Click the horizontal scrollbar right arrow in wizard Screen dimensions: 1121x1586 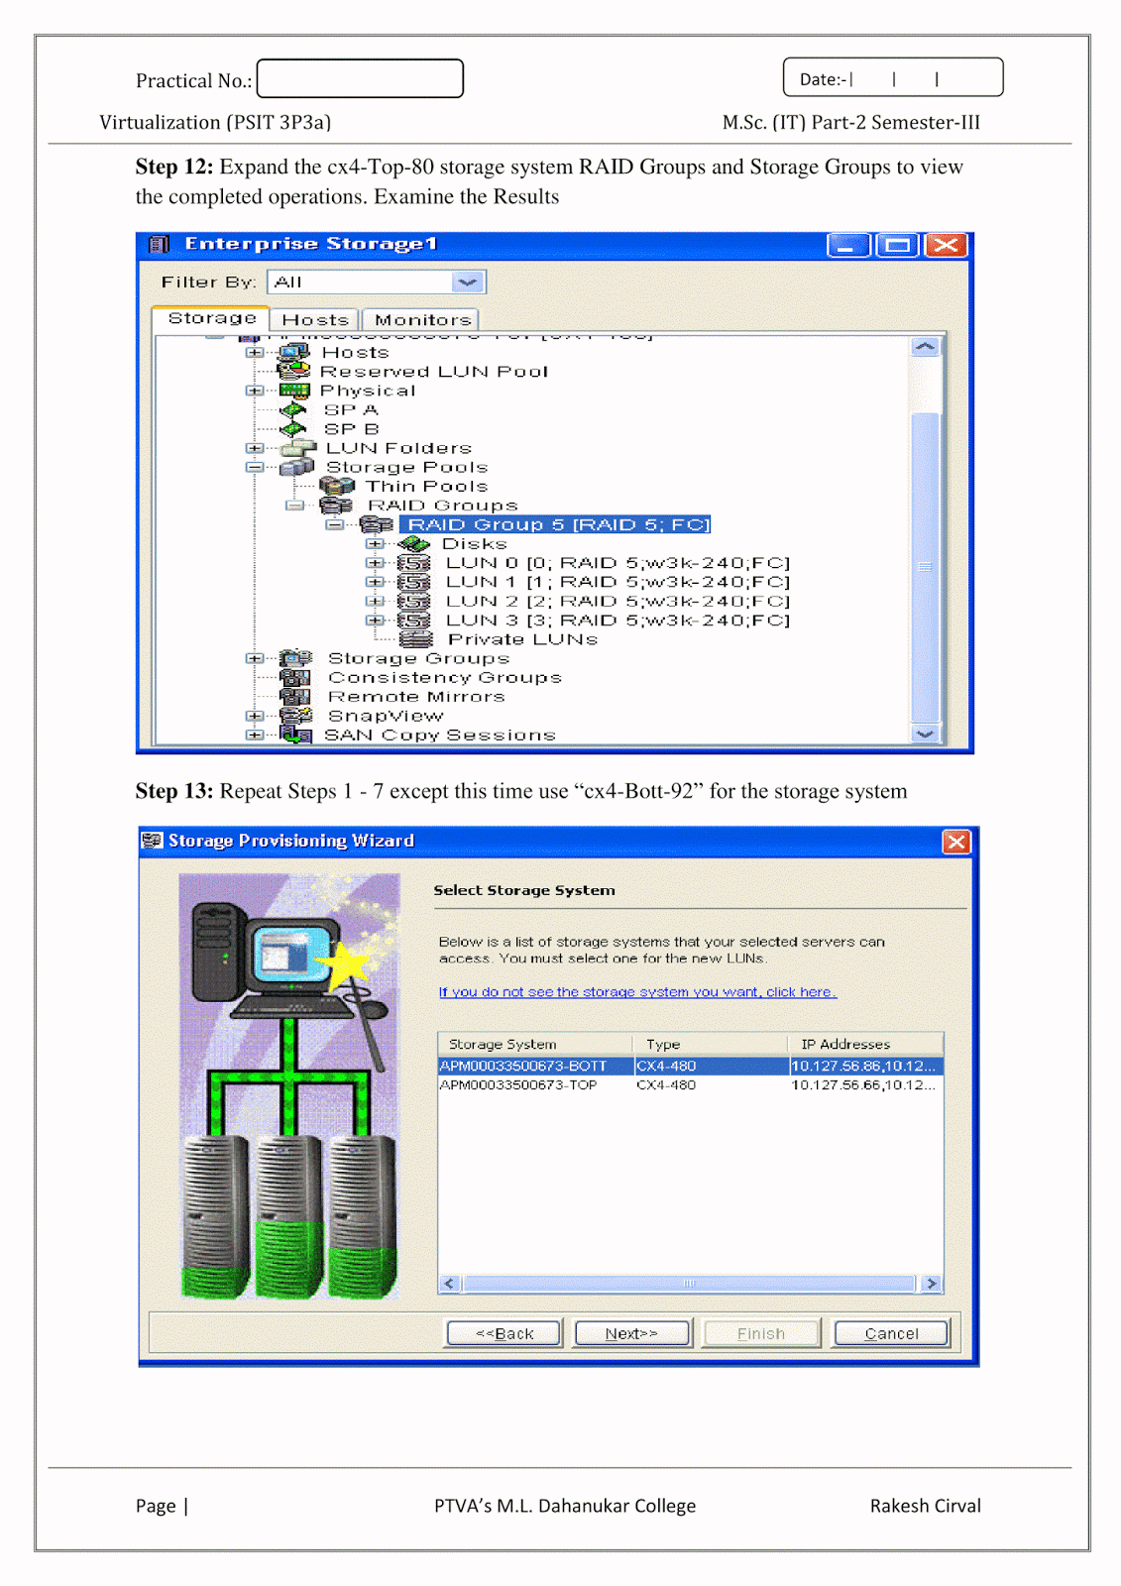point(931,1284)
